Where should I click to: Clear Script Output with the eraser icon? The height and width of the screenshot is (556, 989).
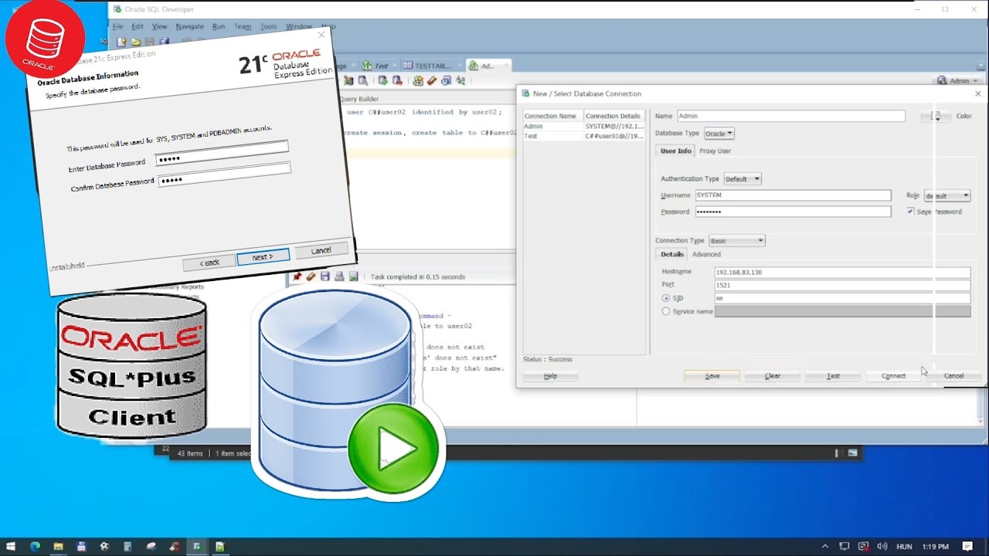pyautogui.click(x=311, y=276)
